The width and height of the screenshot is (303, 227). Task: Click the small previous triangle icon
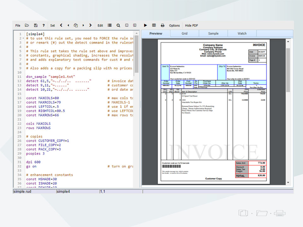tap(68, 25)
